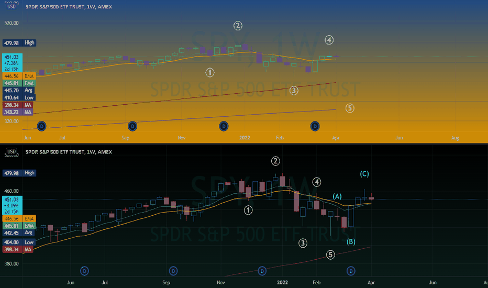Click the 320.00 price axis value

pyautogui.click(x=12, y=121)
